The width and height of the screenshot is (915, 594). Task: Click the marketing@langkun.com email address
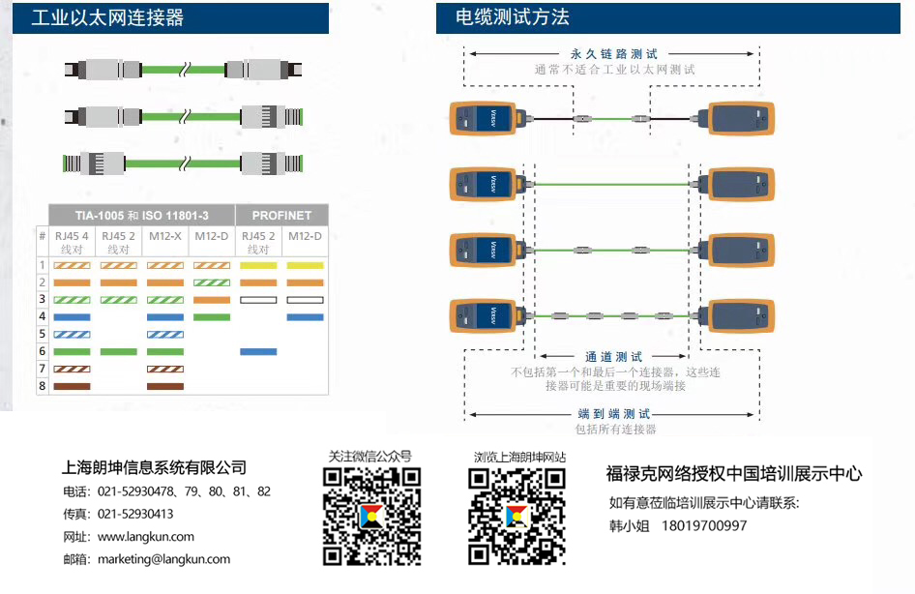point(163,558)
